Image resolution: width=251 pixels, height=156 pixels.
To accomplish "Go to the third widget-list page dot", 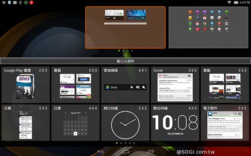I will [125, 143].
